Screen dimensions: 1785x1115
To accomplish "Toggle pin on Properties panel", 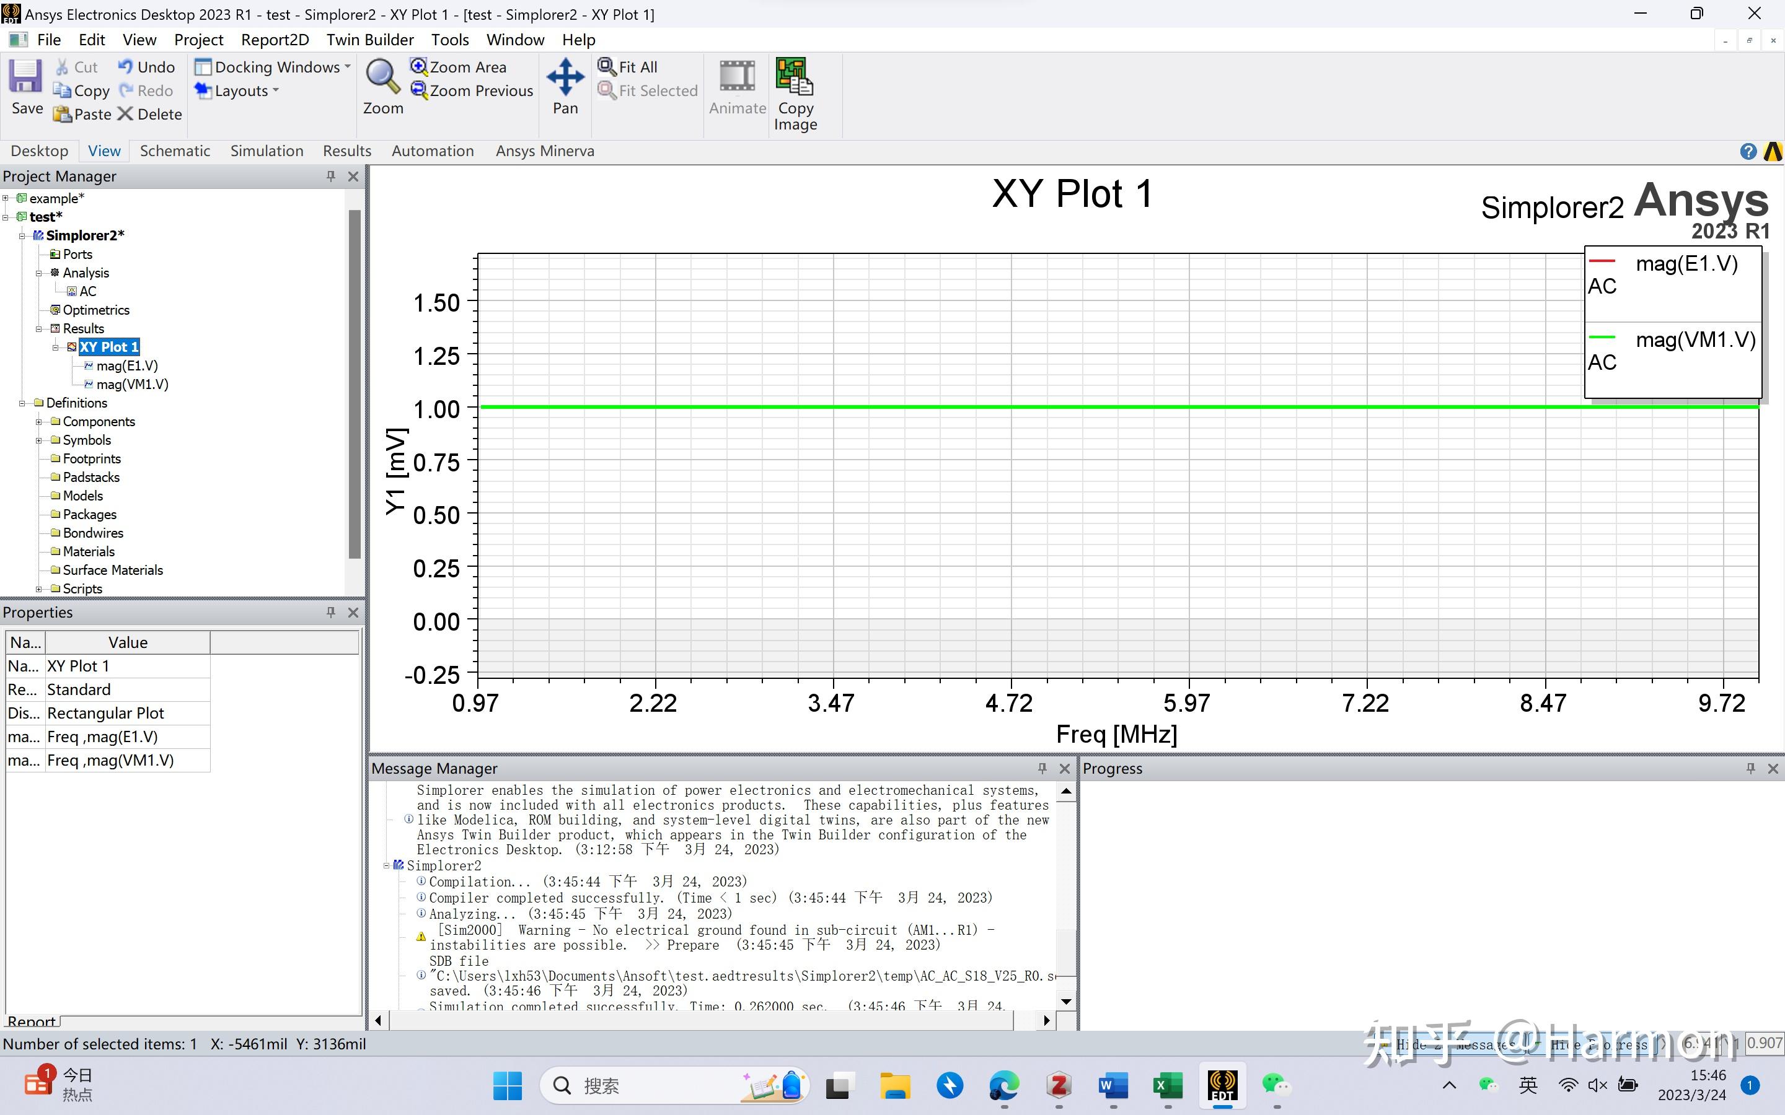I will [330, 613].
